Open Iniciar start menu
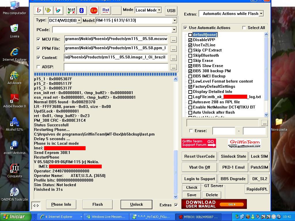 (x=16, y=217)
